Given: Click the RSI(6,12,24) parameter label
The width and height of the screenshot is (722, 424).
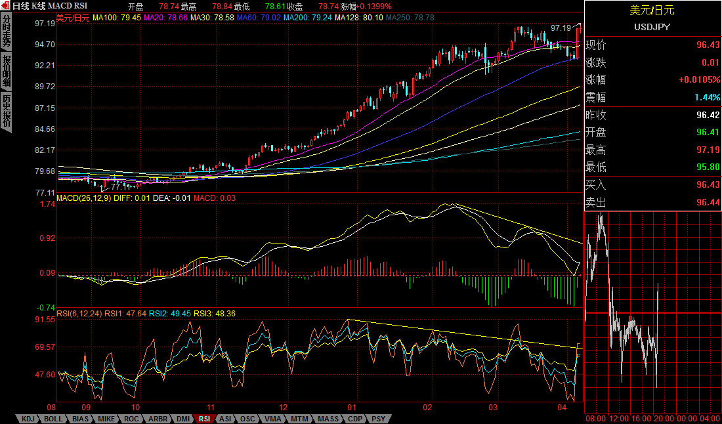Looking at the screenshot, I should [79, 314].
